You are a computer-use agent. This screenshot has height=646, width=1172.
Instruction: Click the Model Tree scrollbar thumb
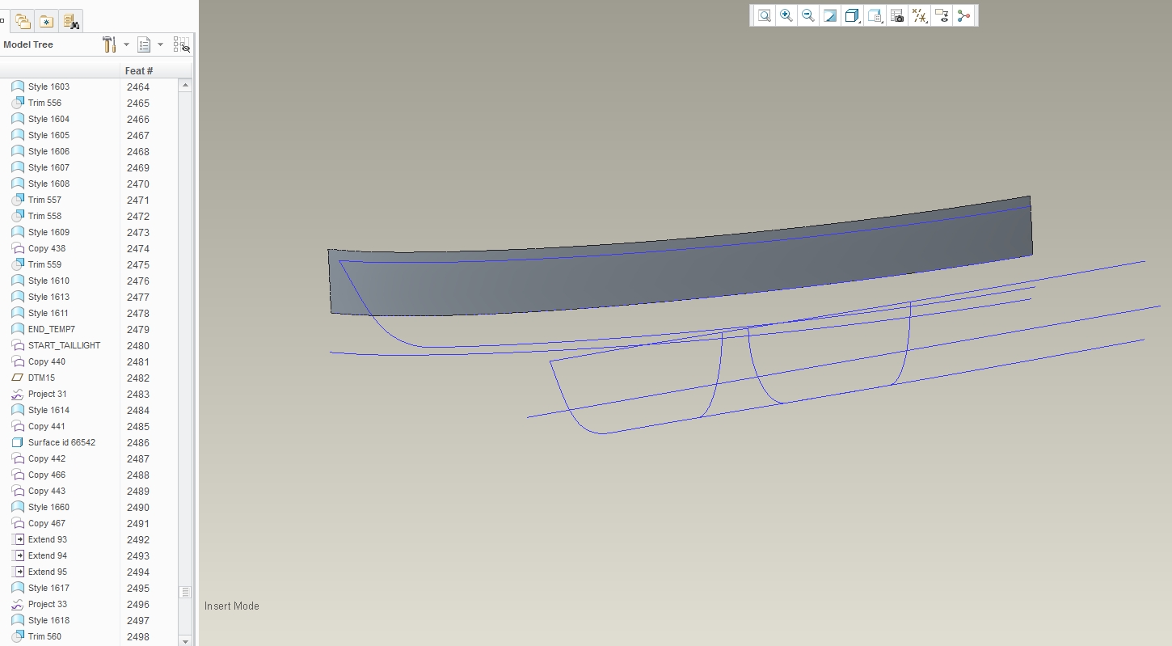[x=185, y=593]
